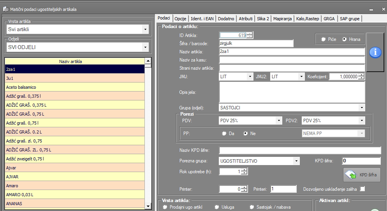Click the blue info icon button
387x211 pixels.
tap(375, 52)
